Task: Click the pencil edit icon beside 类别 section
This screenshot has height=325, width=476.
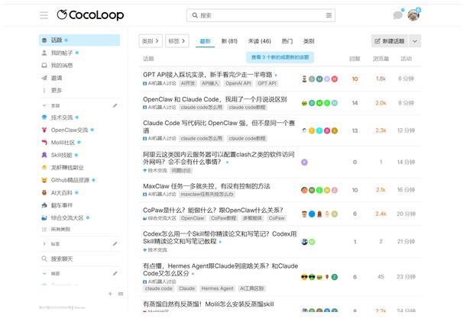Action: tap(115, 105)
